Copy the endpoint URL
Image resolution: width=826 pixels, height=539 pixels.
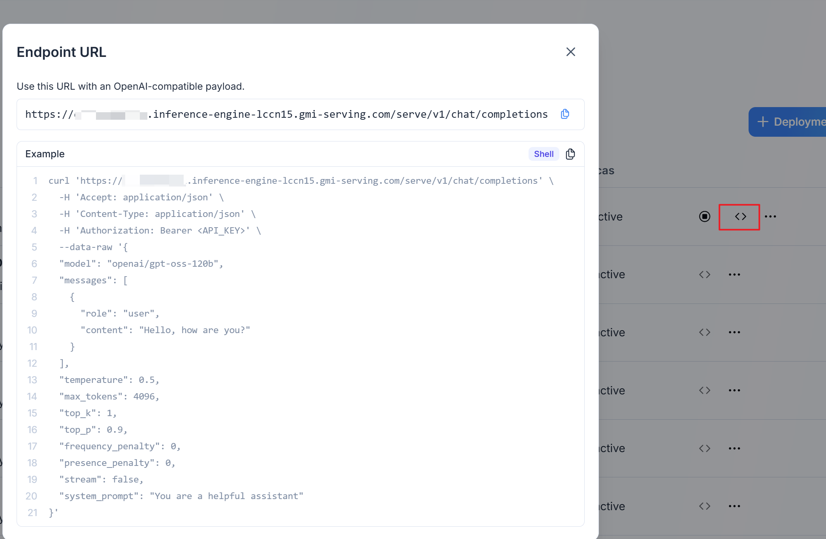coord(565,114)
